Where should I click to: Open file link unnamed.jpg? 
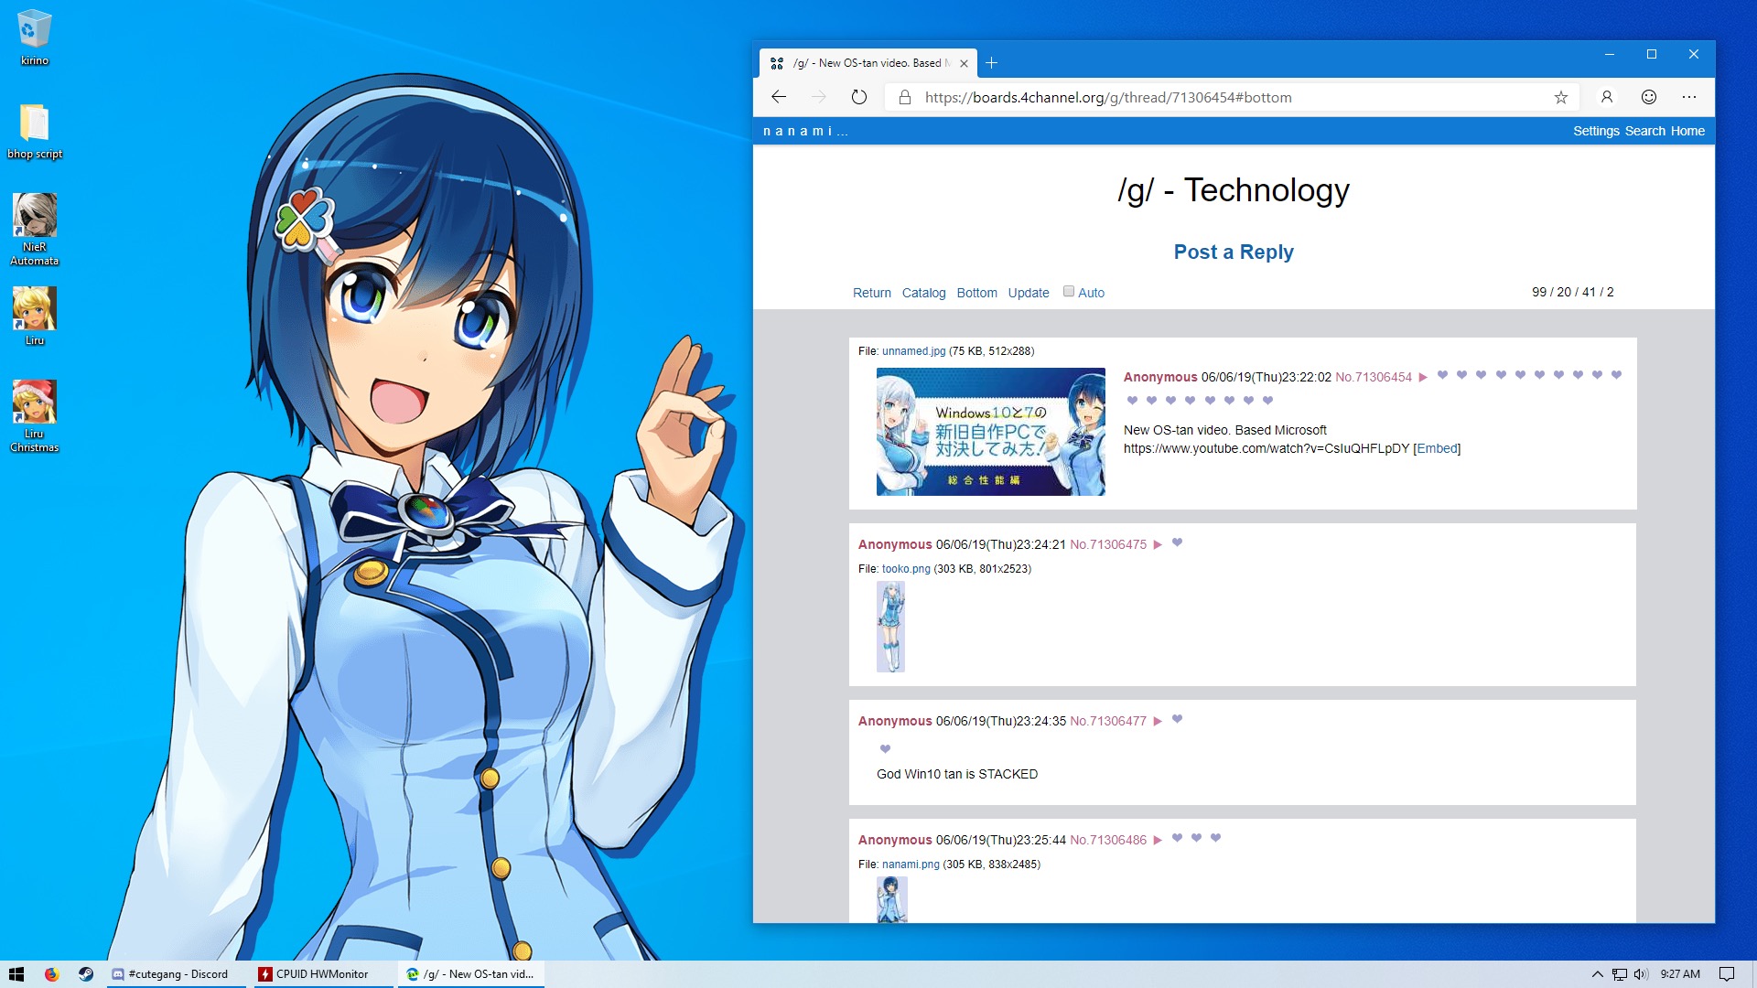tap(913, 351)
